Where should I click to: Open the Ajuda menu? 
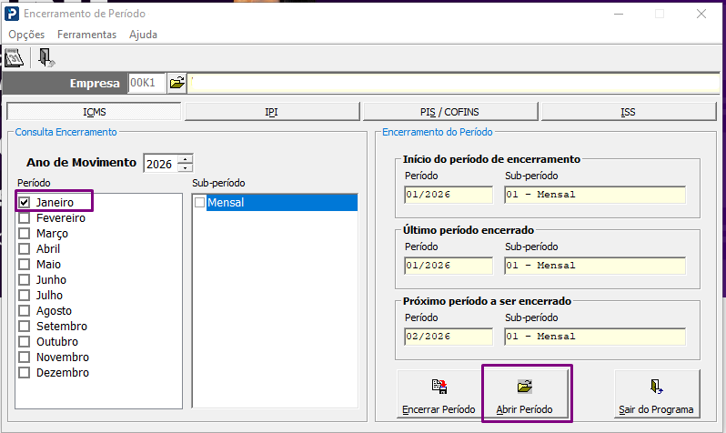coord(143,35)
